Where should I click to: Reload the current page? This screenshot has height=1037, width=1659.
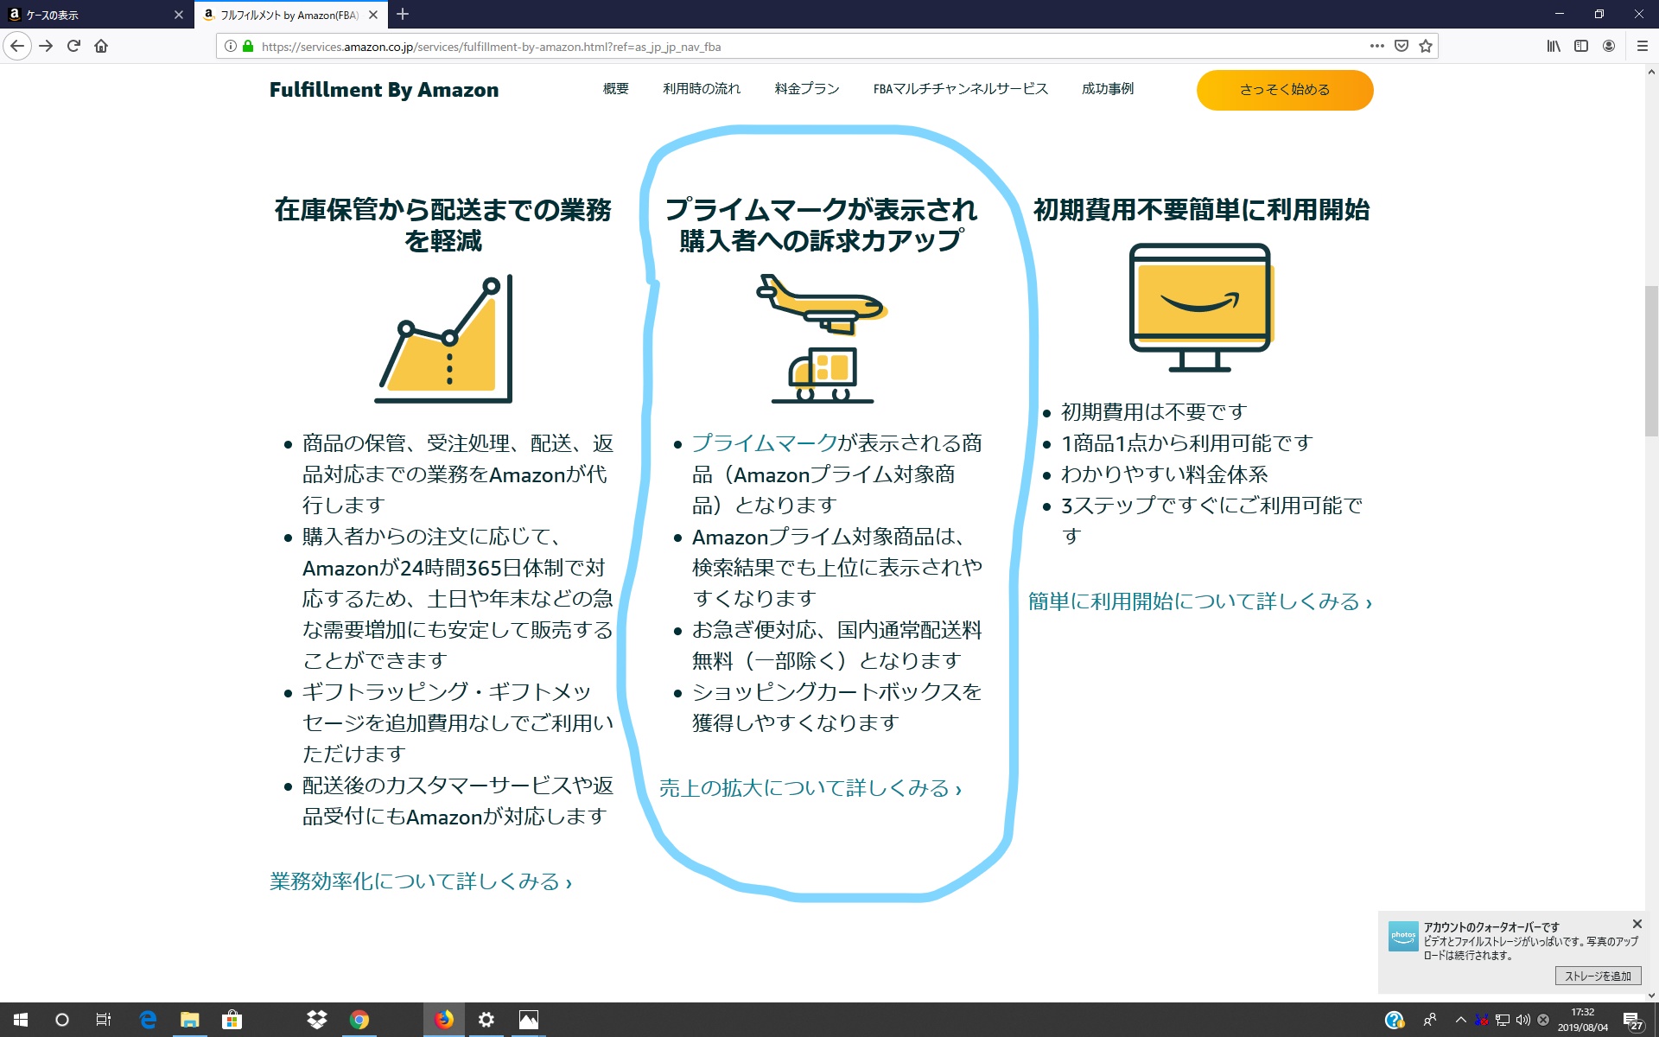tap(73, 46)
